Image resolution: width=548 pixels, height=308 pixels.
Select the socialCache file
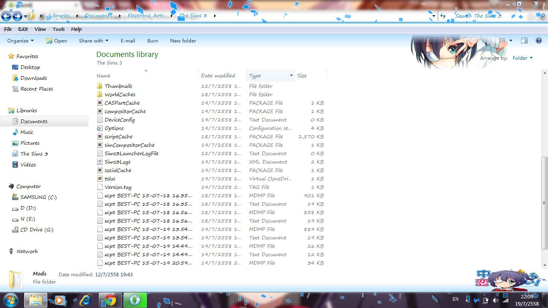pyautogui.click(x=118, y=170)
